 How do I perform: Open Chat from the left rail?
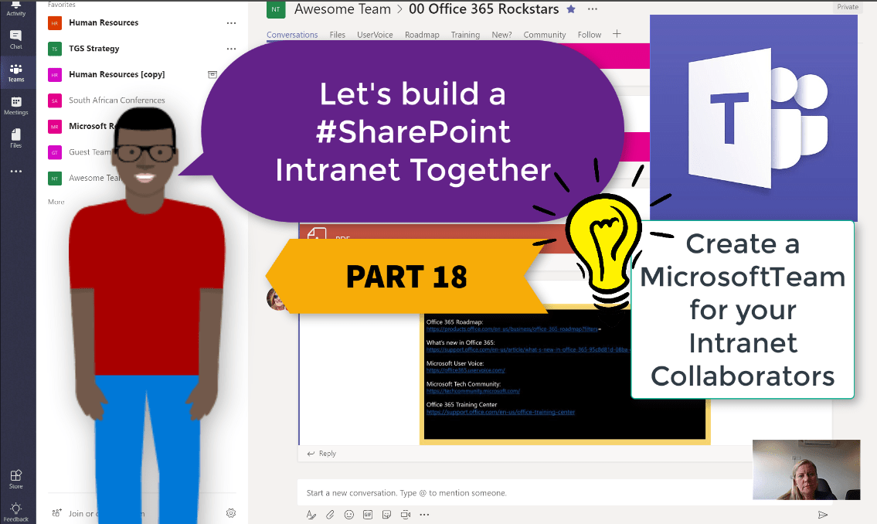point(16,39)
